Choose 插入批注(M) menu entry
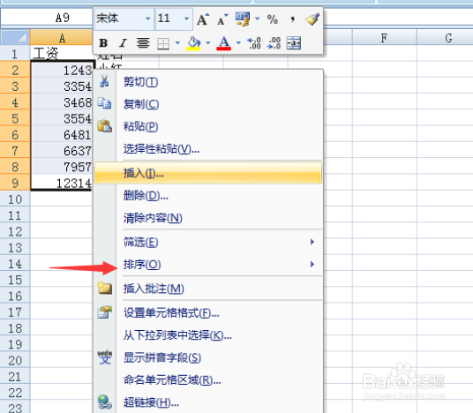The height and width of the screenshot is (413, 473). [208, 289]
